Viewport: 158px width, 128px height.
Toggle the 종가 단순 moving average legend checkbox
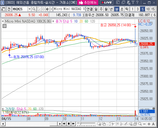coord(53,21)
